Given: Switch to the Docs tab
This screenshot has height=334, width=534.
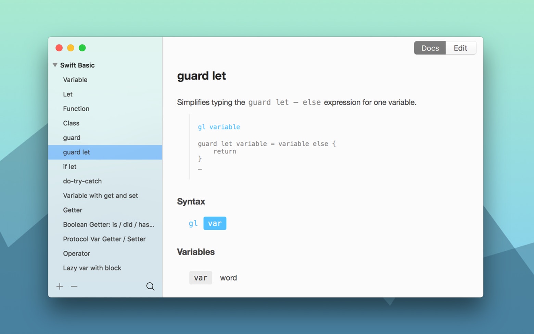Looking at the screenshot, I should pos(430,48).
